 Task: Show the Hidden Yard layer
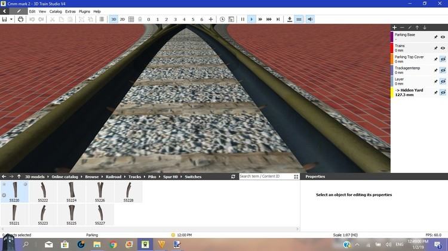pos(443,92)
